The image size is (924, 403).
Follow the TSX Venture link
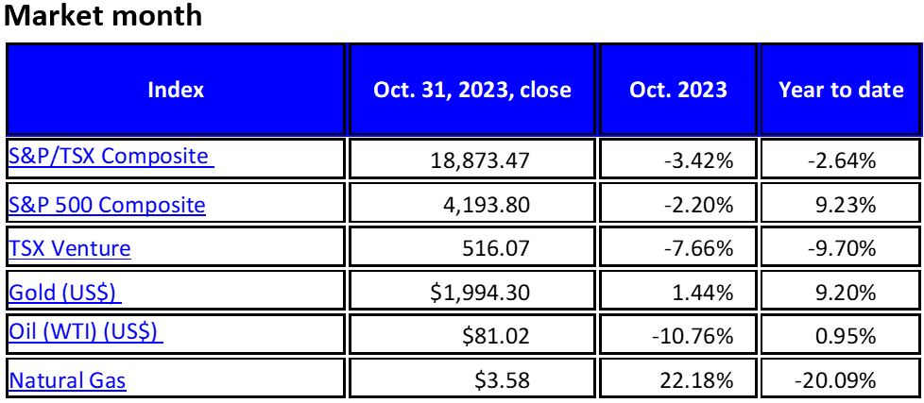tap(70, 248)
